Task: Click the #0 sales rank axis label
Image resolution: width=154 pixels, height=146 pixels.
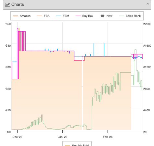Action: point(145,132)
